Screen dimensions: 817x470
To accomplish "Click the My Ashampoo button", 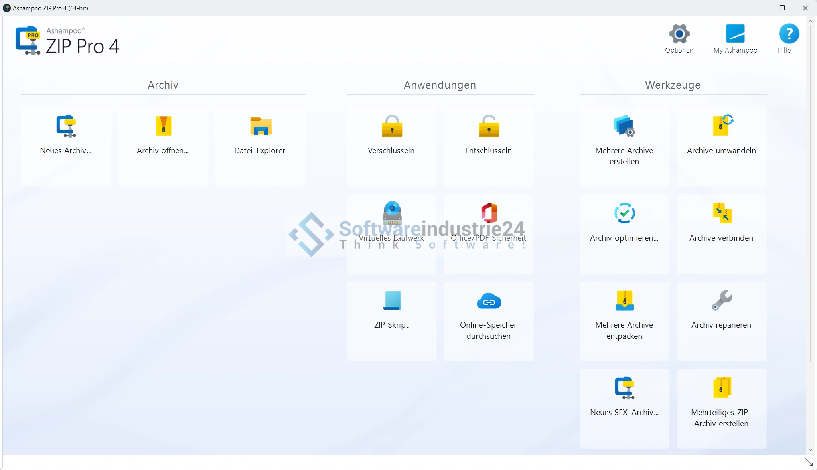I will [735, 39].
